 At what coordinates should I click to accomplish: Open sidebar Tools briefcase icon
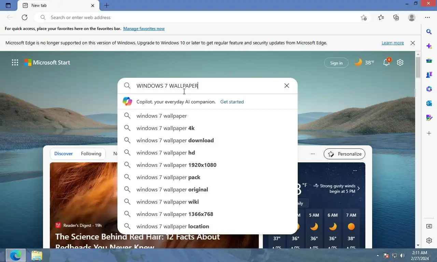click(x=429, y=60)
